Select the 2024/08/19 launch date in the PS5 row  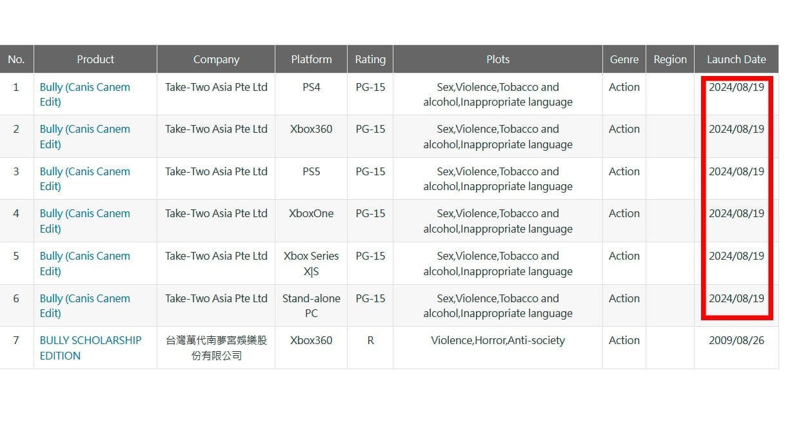[x=737, y=171]
